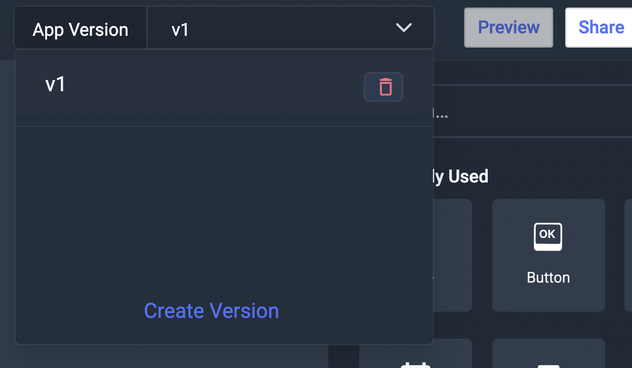Click the OK button icon inside the Button card
The image size is (632, 368).
pos(548,236)
